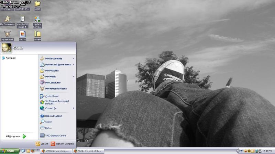Click the yellow messenger tray icon
The image size is (275, 154).
click(253, 151)
